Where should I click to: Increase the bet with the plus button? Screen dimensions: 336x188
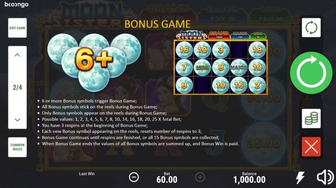(x=200, y=177)
